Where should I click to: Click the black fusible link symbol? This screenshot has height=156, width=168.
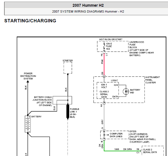tap(68, 111)
